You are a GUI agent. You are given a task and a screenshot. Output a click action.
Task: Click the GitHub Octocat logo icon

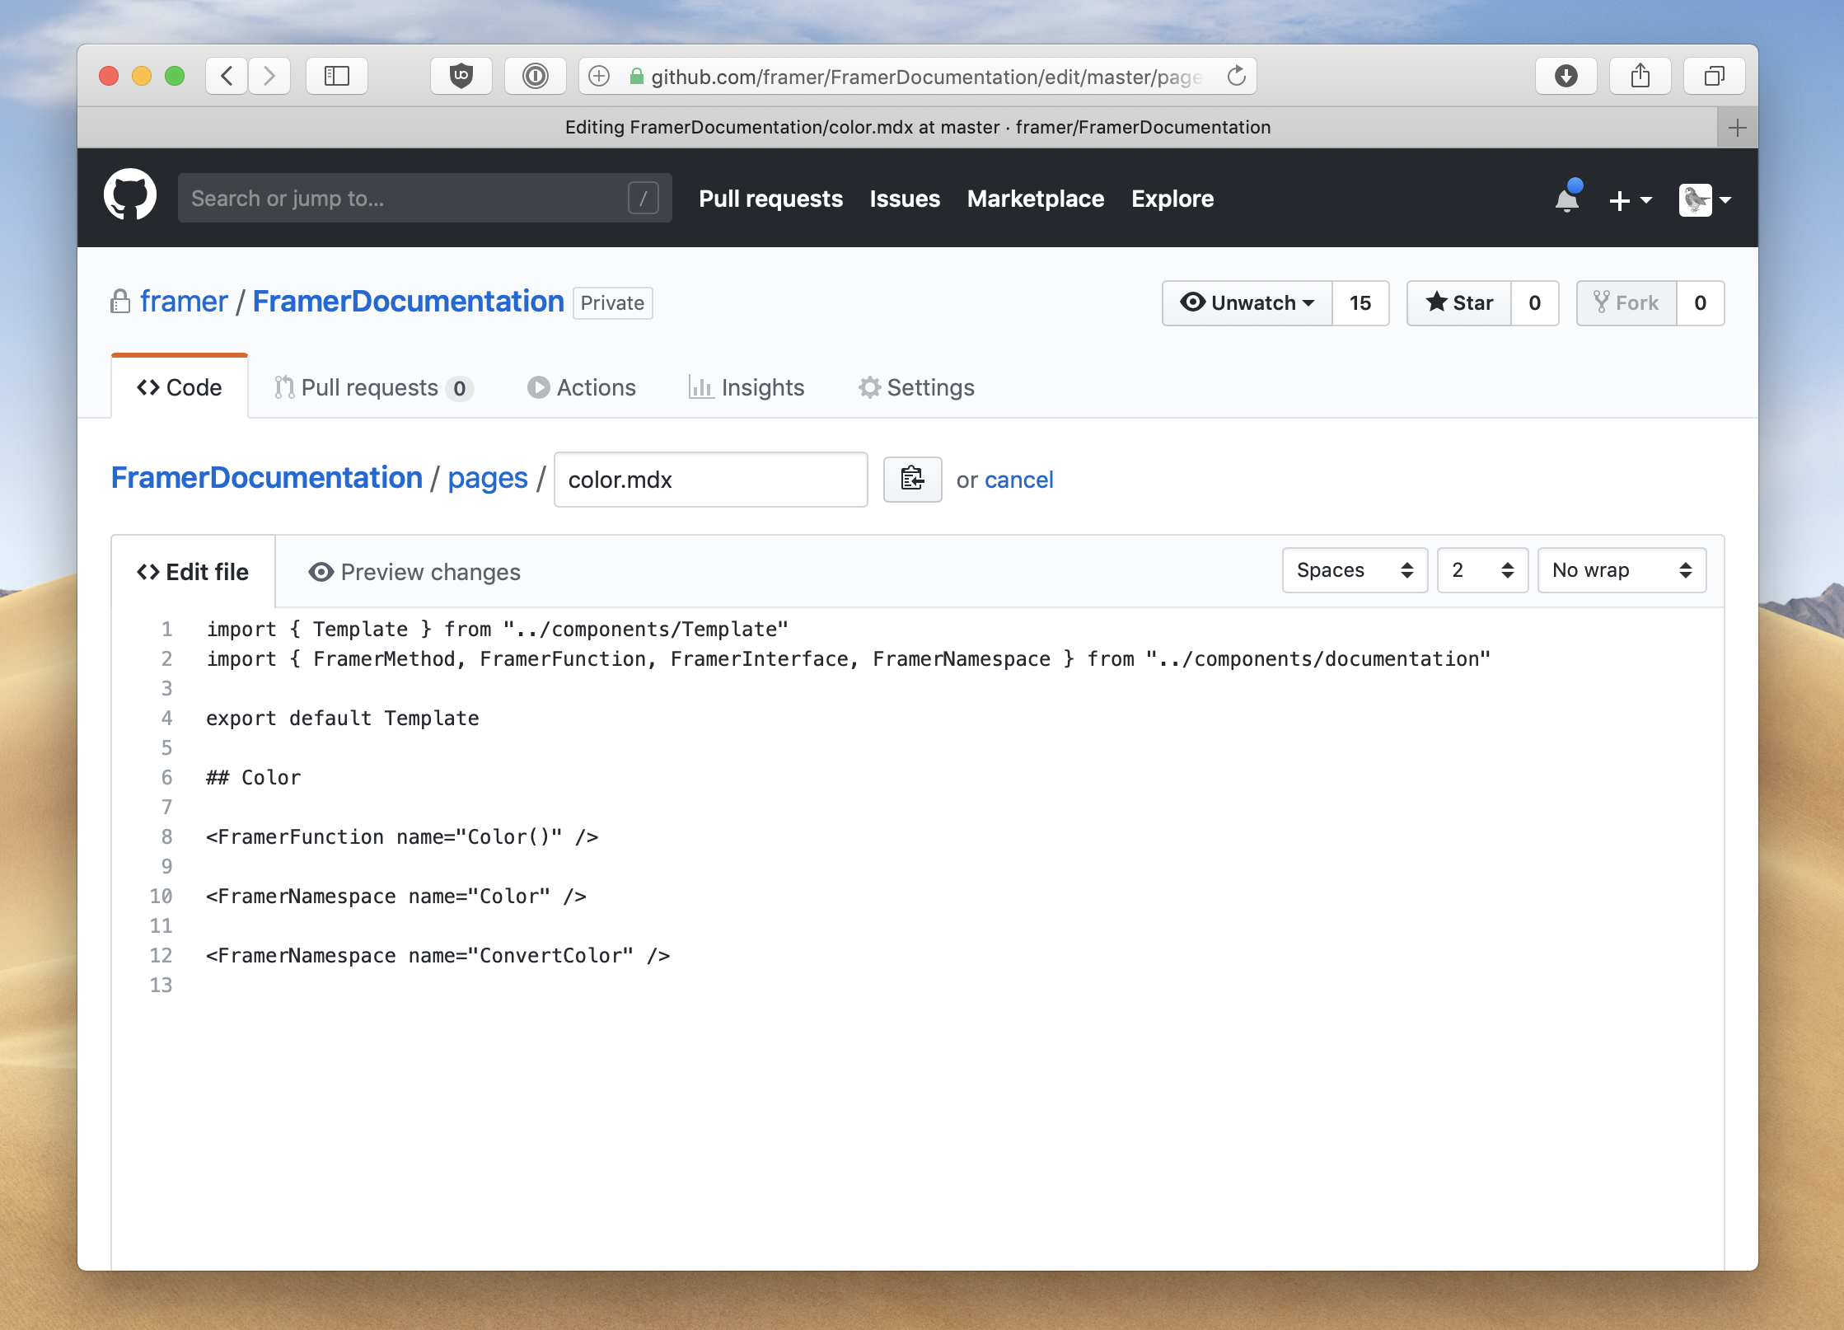129,199
